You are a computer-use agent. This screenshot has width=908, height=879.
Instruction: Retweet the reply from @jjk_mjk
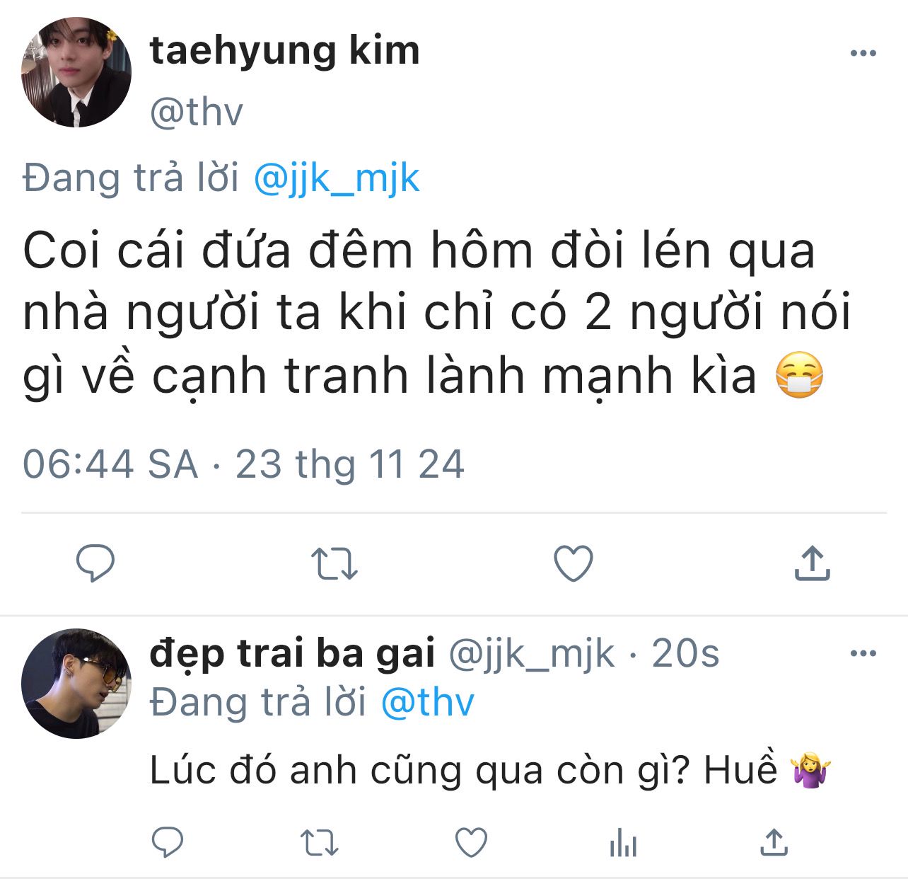[320, 843]
